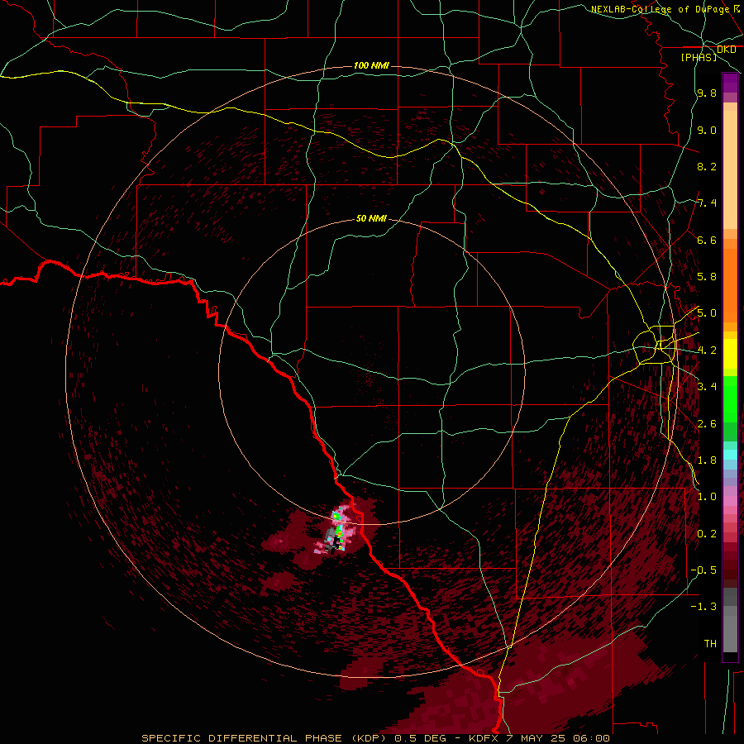Click the -1.3 scale value
The height and width of the screenshot is (744, 744).
704,607
